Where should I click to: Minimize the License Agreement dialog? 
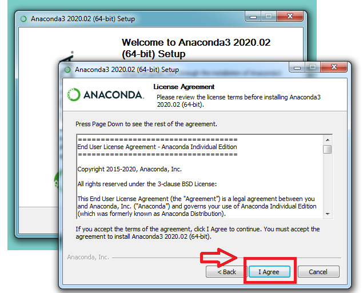(297, 67)
